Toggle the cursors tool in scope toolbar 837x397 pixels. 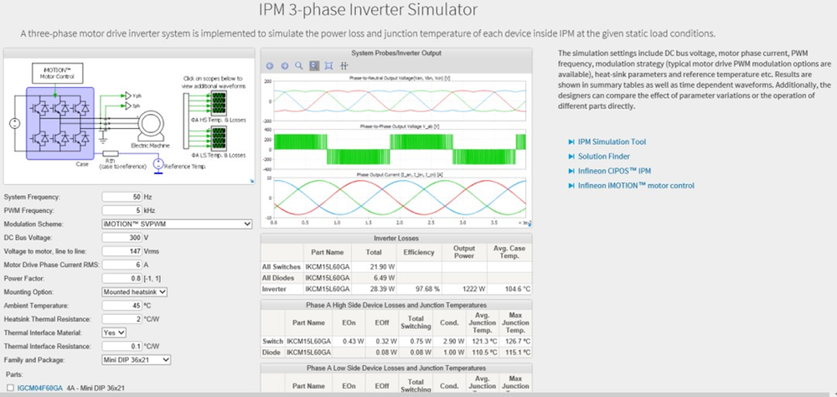pyautogui.click(x=344, y=65)
